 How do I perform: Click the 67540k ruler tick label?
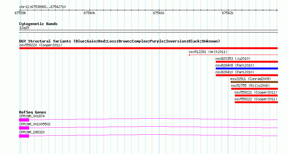coord(89,13)
